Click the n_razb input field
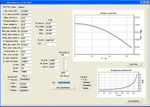Viewport: 150px width, 107px height. point(26,65)
